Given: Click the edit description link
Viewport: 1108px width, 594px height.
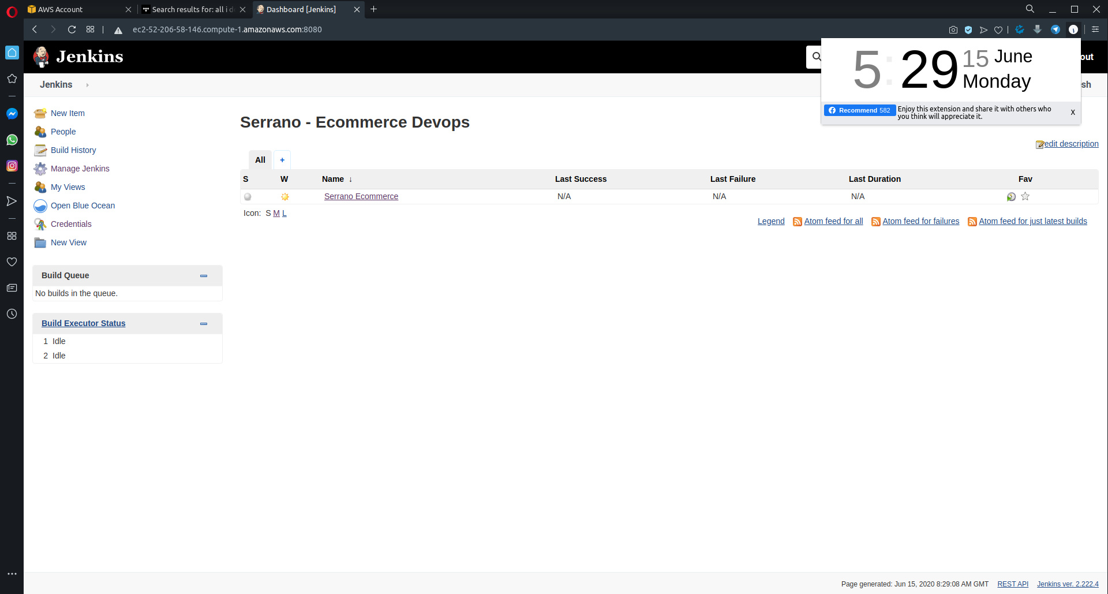Looking at the screenshot, I should [x=1071, y=144].
